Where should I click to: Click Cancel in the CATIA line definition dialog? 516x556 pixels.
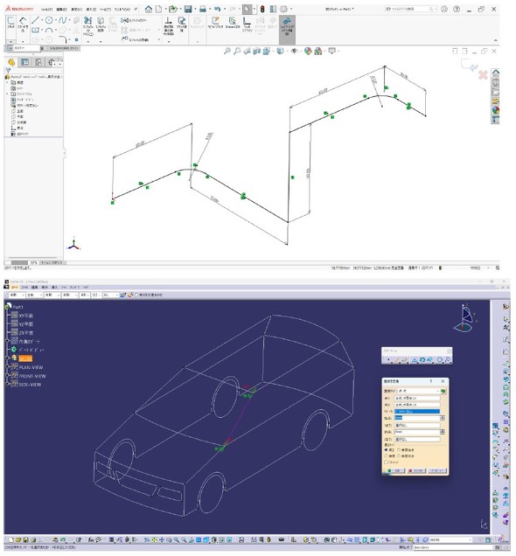coord(416,470)
